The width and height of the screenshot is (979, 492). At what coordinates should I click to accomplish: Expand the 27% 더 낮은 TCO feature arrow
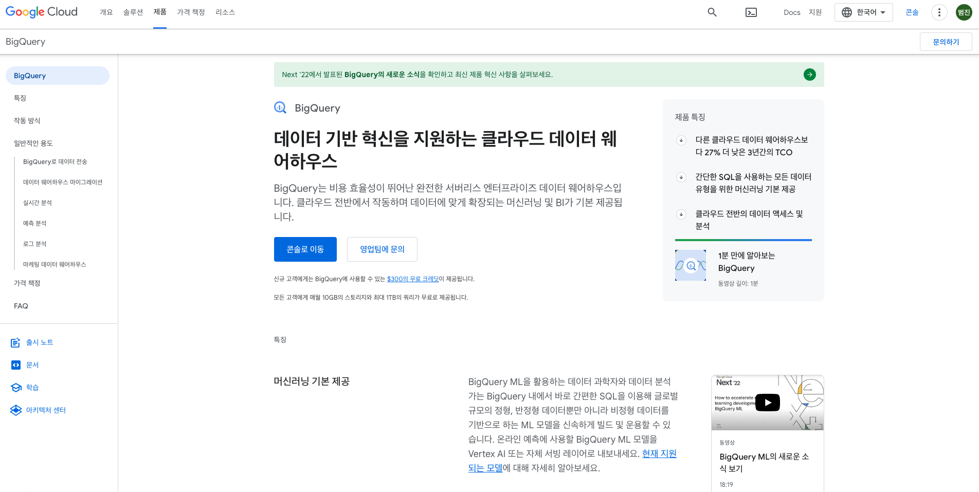click(681, 140)
